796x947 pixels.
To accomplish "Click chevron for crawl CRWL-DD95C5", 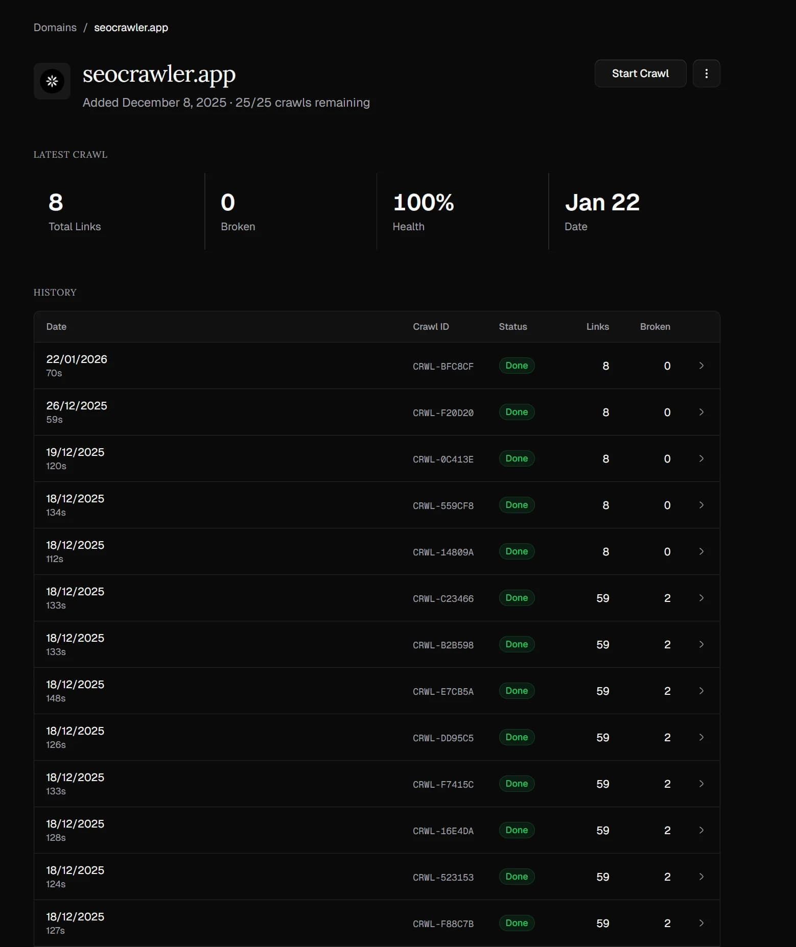I will click(701, 737).
